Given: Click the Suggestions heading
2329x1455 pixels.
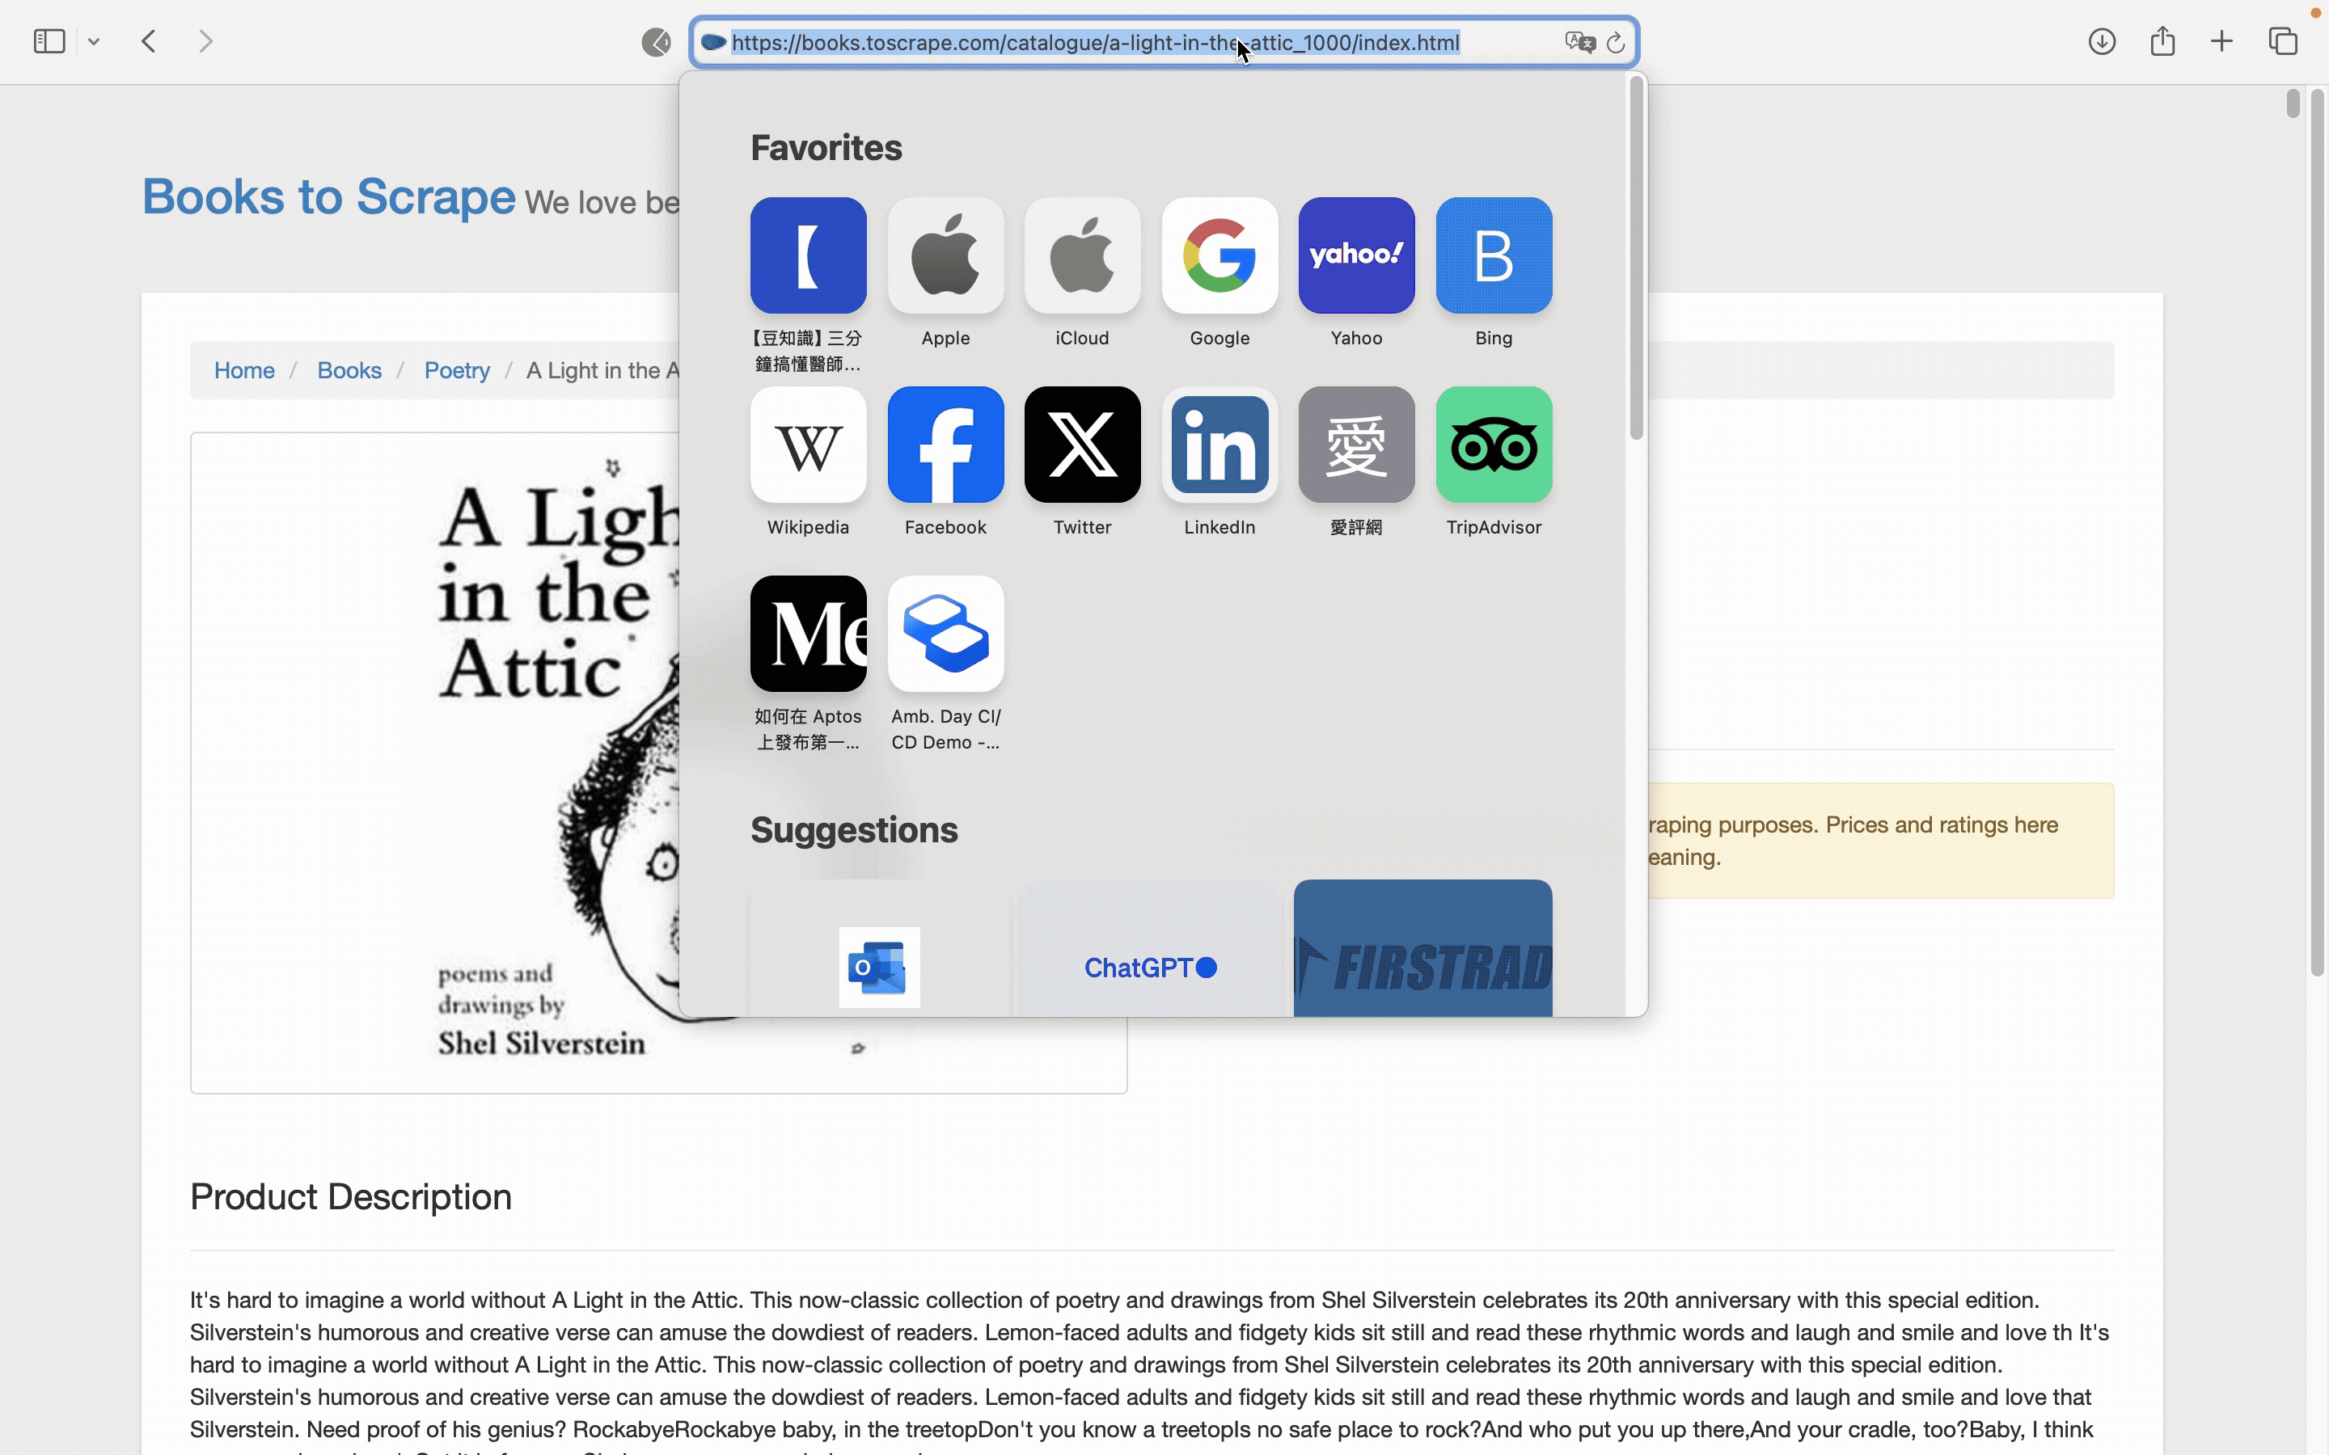Looking at the screenshot, I should 854,830.
